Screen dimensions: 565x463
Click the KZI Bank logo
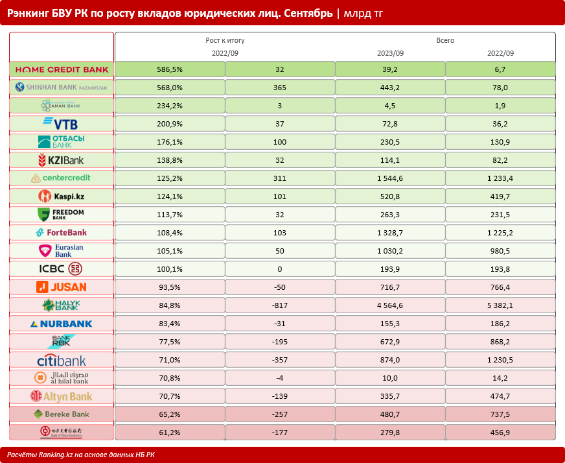coord(62,160)
